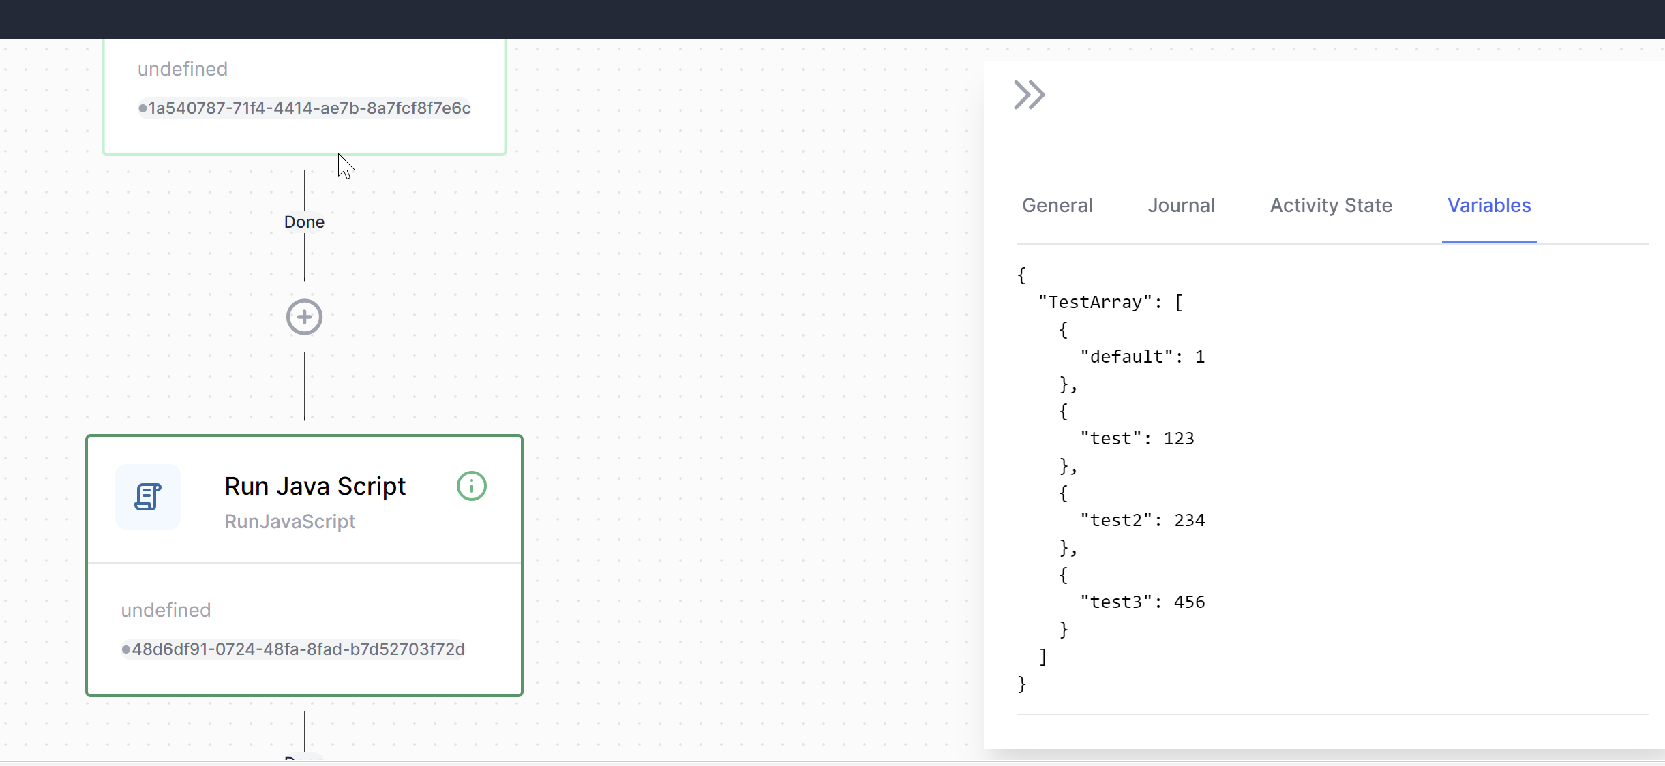1665x766 pixels.
Task: Click the Variables tab
Action: tap(1488, 205)
